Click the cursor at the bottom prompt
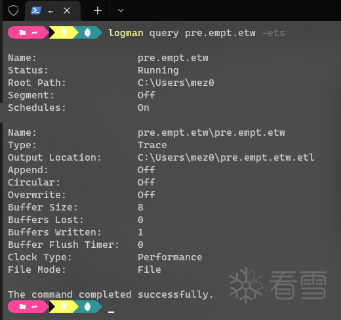This screenshot has height=320, width=341. tap(111, 311)
